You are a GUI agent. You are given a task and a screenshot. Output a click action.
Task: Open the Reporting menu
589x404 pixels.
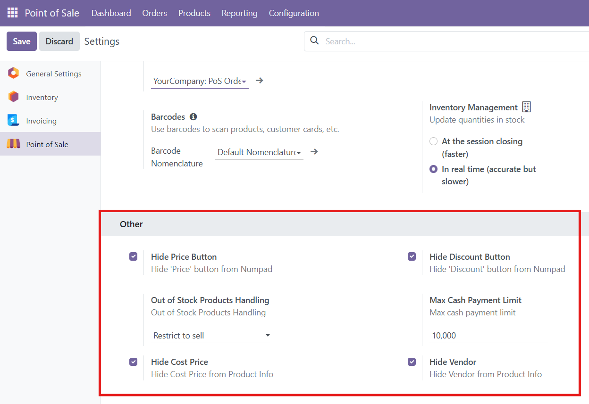point(239,13)
